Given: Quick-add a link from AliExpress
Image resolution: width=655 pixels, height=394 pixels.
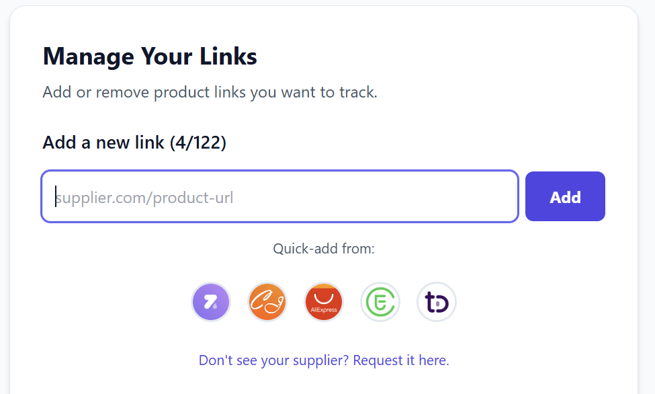Looking at the screenshot, I should [324, 302].
